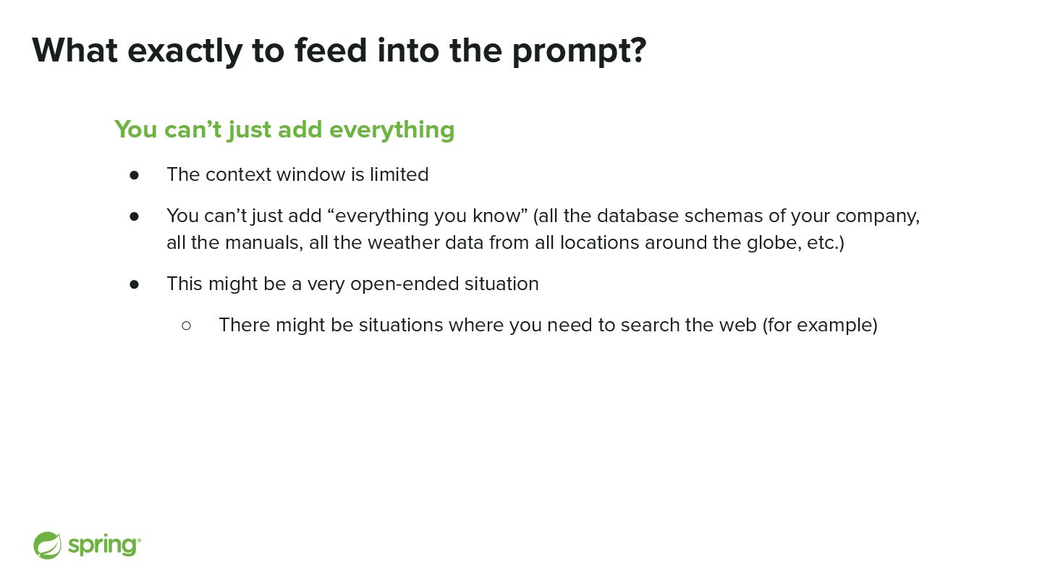This screenshot has height=586, width=1042.
Task: Click the Spring leaf logo icon
Action: pyautogui.click(x=47, y=545)
